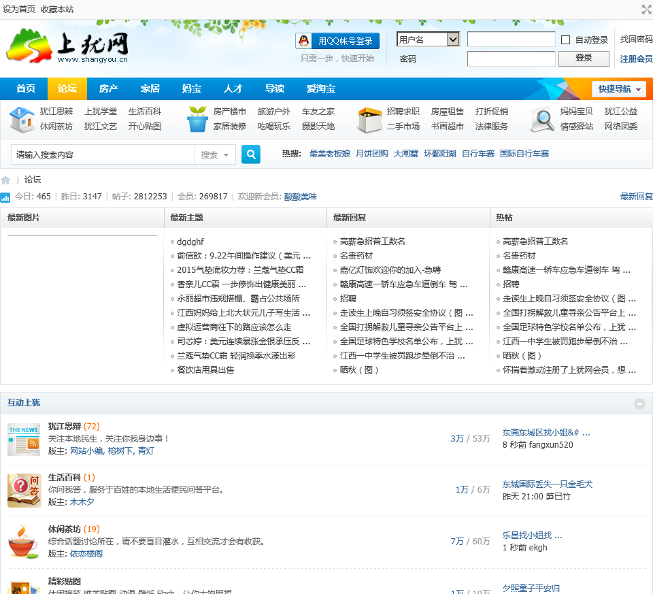Go to 首页 in navigation bar
653x594 pixels.
click(x=25, y=88)
